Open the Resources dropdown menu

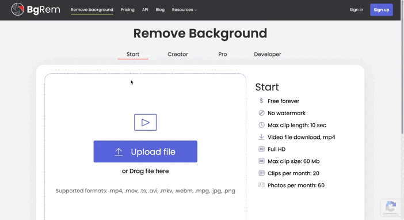click(184, 10)
